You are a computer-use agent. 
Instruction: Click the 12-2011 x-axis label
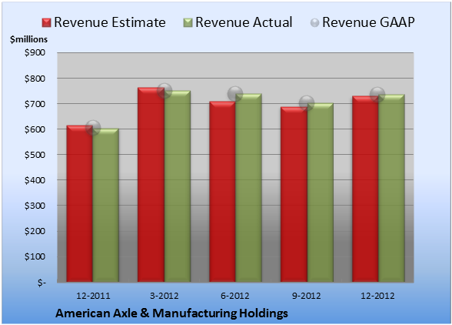coord(93,296)
